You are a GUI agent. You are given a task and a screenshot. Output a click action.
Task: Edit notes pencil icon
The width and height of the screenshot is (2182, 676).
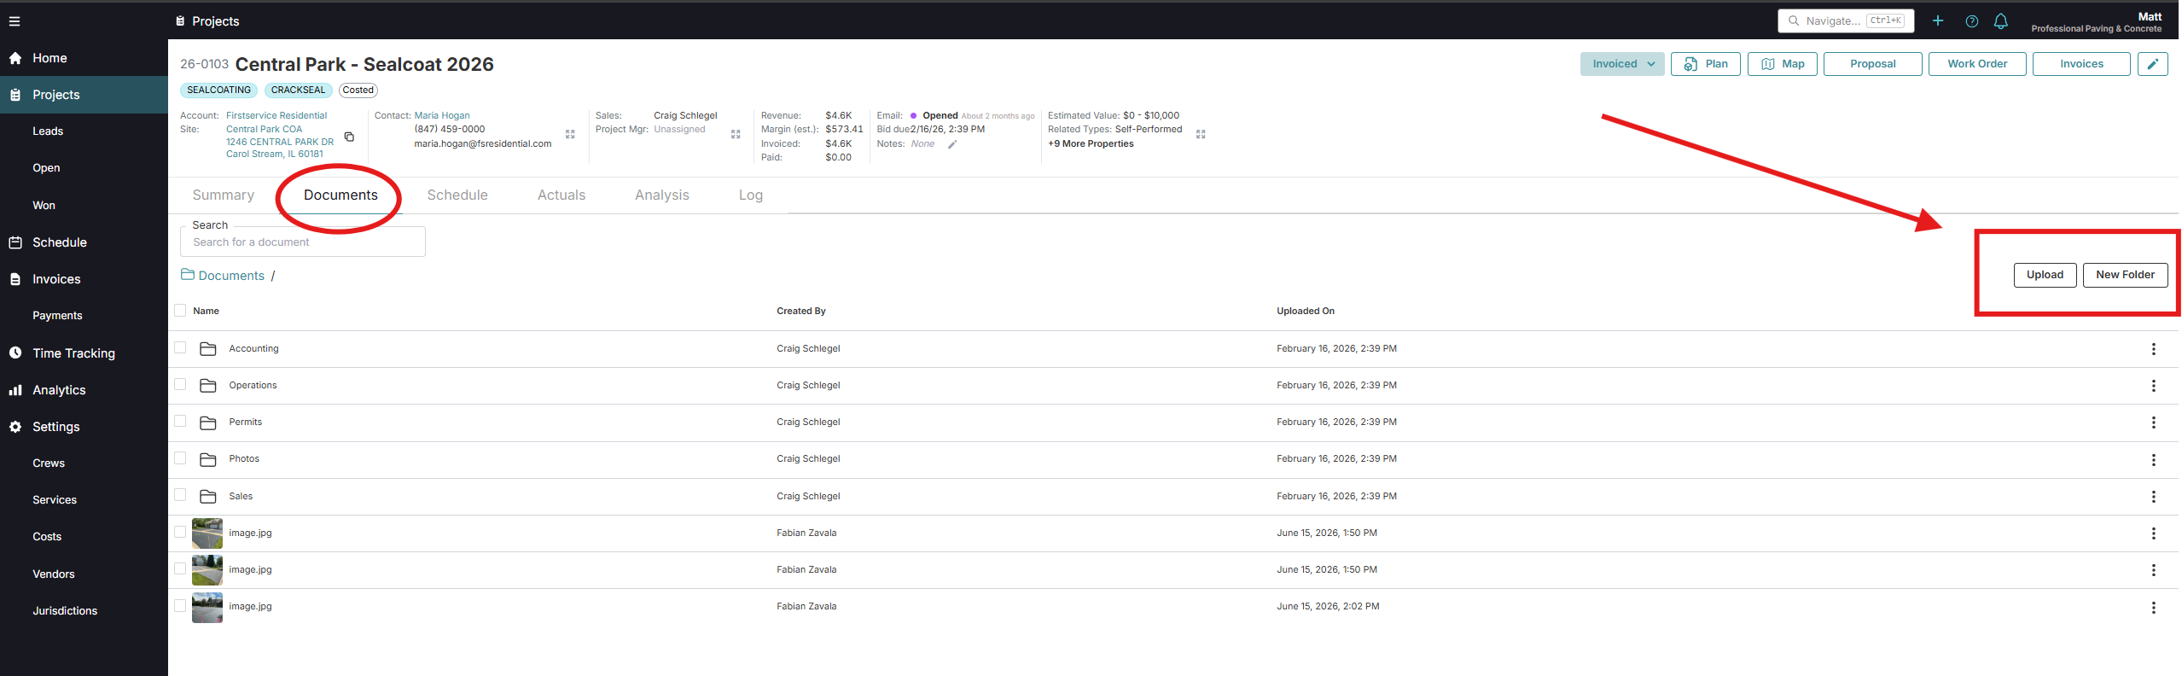952,144
